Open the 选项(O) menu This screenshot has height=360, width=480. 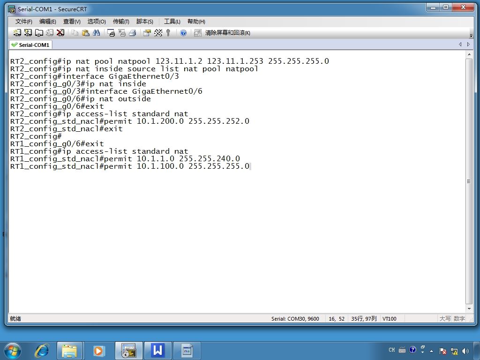click(x=97, y=22)
